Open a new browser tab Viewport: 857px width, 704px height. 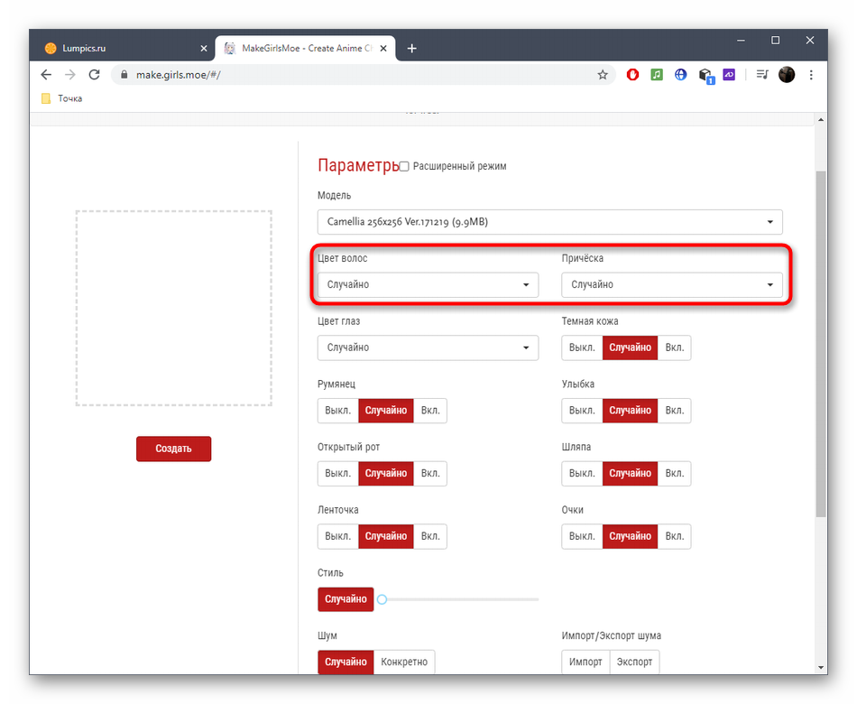(x=412, y=48)
